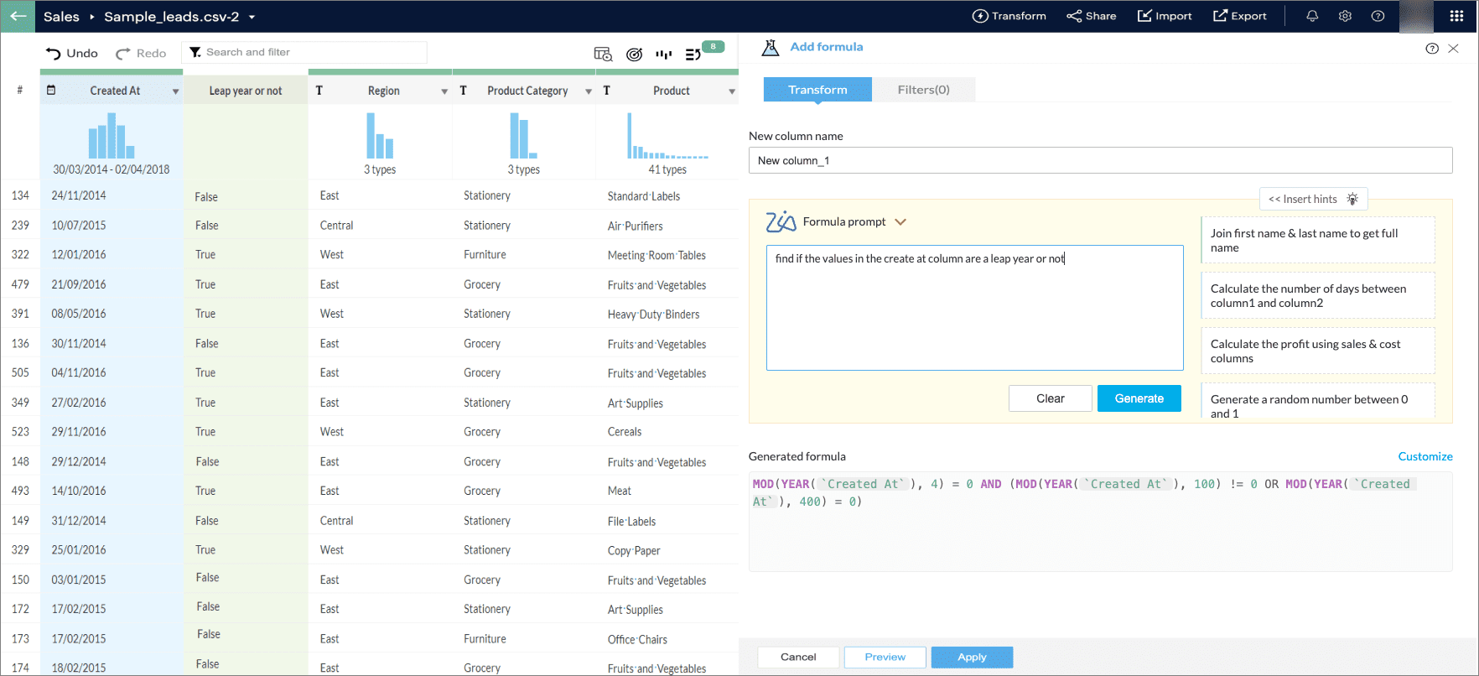This screenshot has width=1479, height=676.
Task: Open the settings gear in the header
Action: pos(1345,16)
